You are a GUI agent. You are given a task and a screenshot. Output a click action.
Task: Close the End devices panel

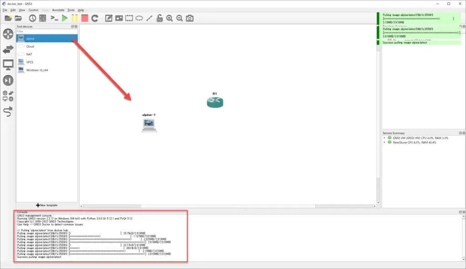coord(76,26)
